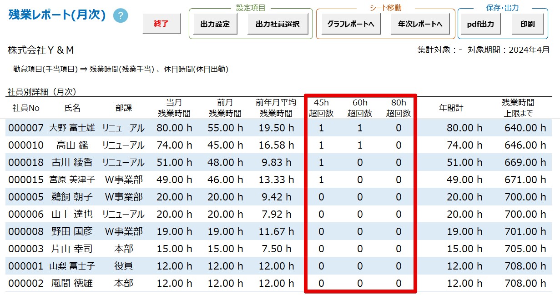Click the 印刷 print button
Screen dimensions: 560x295
(527, 24)
